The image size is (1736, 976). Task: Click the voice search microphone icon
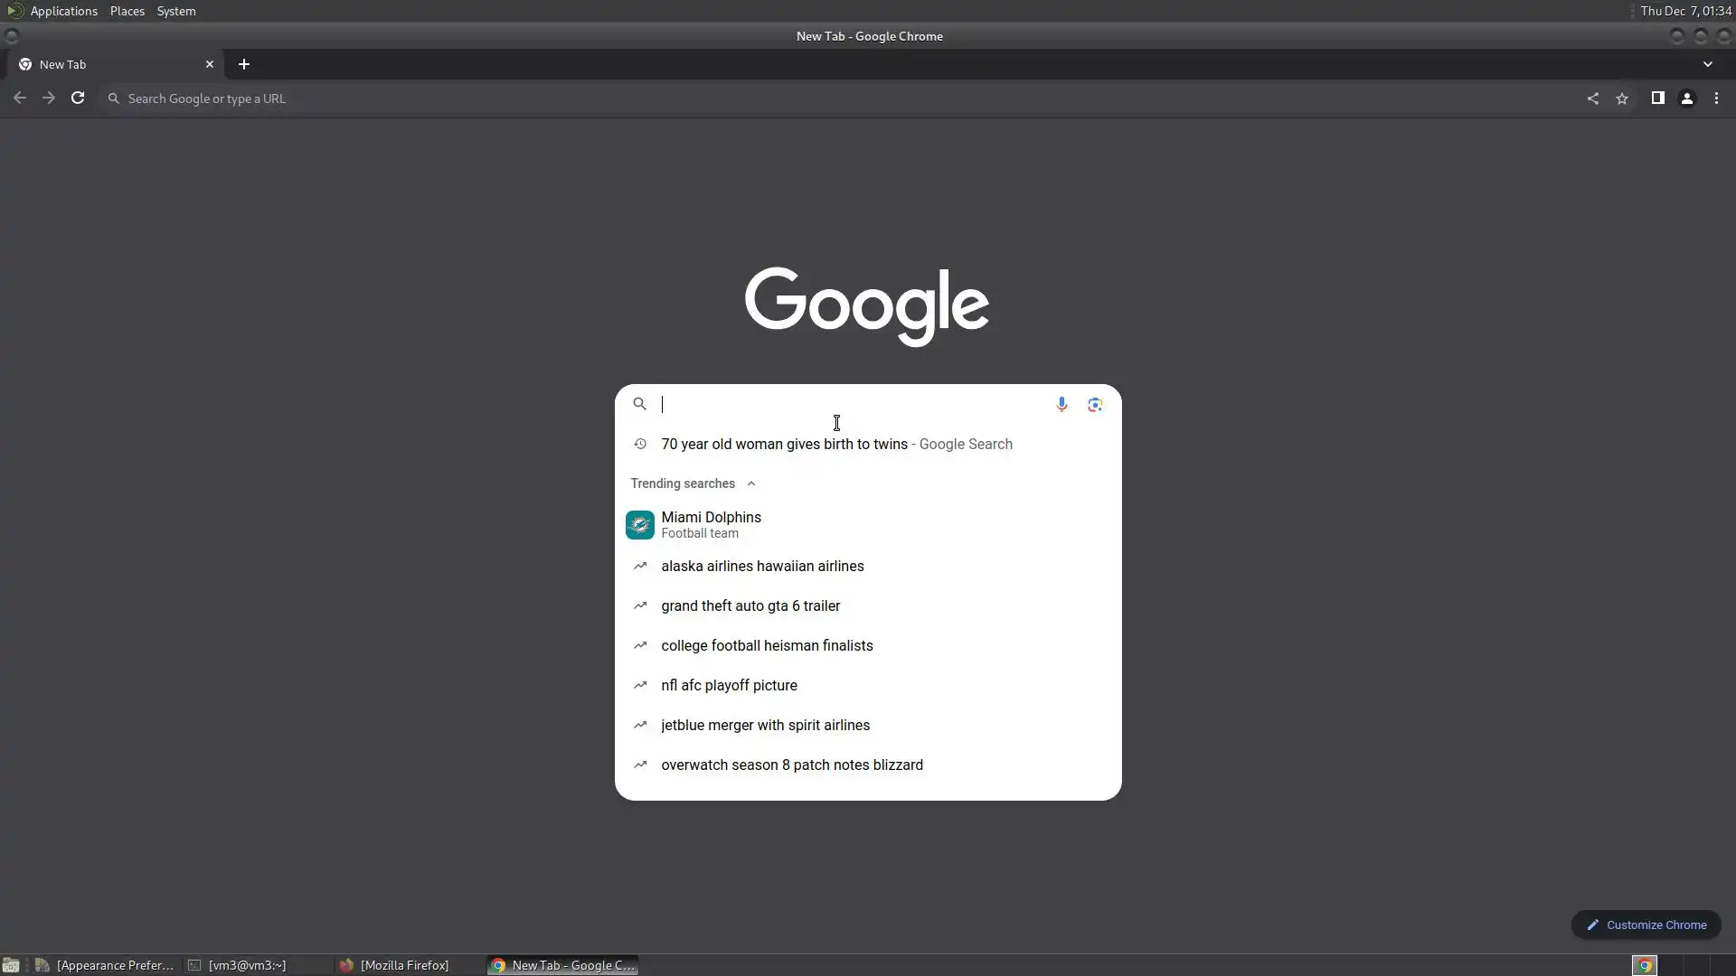[x=1061, y=404]
